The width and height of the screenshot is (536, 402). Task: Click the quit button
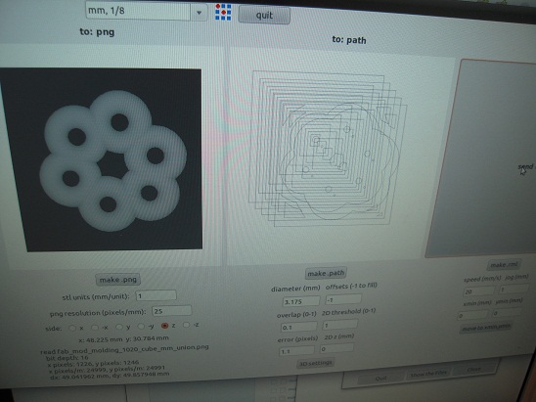[264, 15]
